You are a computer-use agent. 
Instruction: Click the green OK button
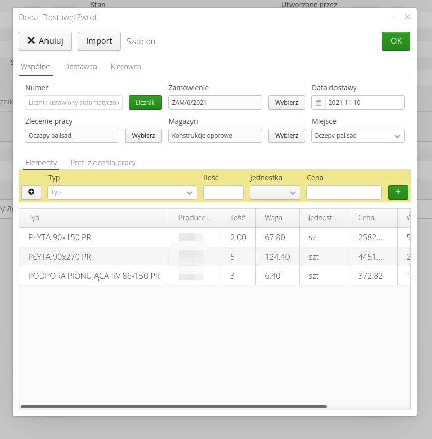click(396, 41)
